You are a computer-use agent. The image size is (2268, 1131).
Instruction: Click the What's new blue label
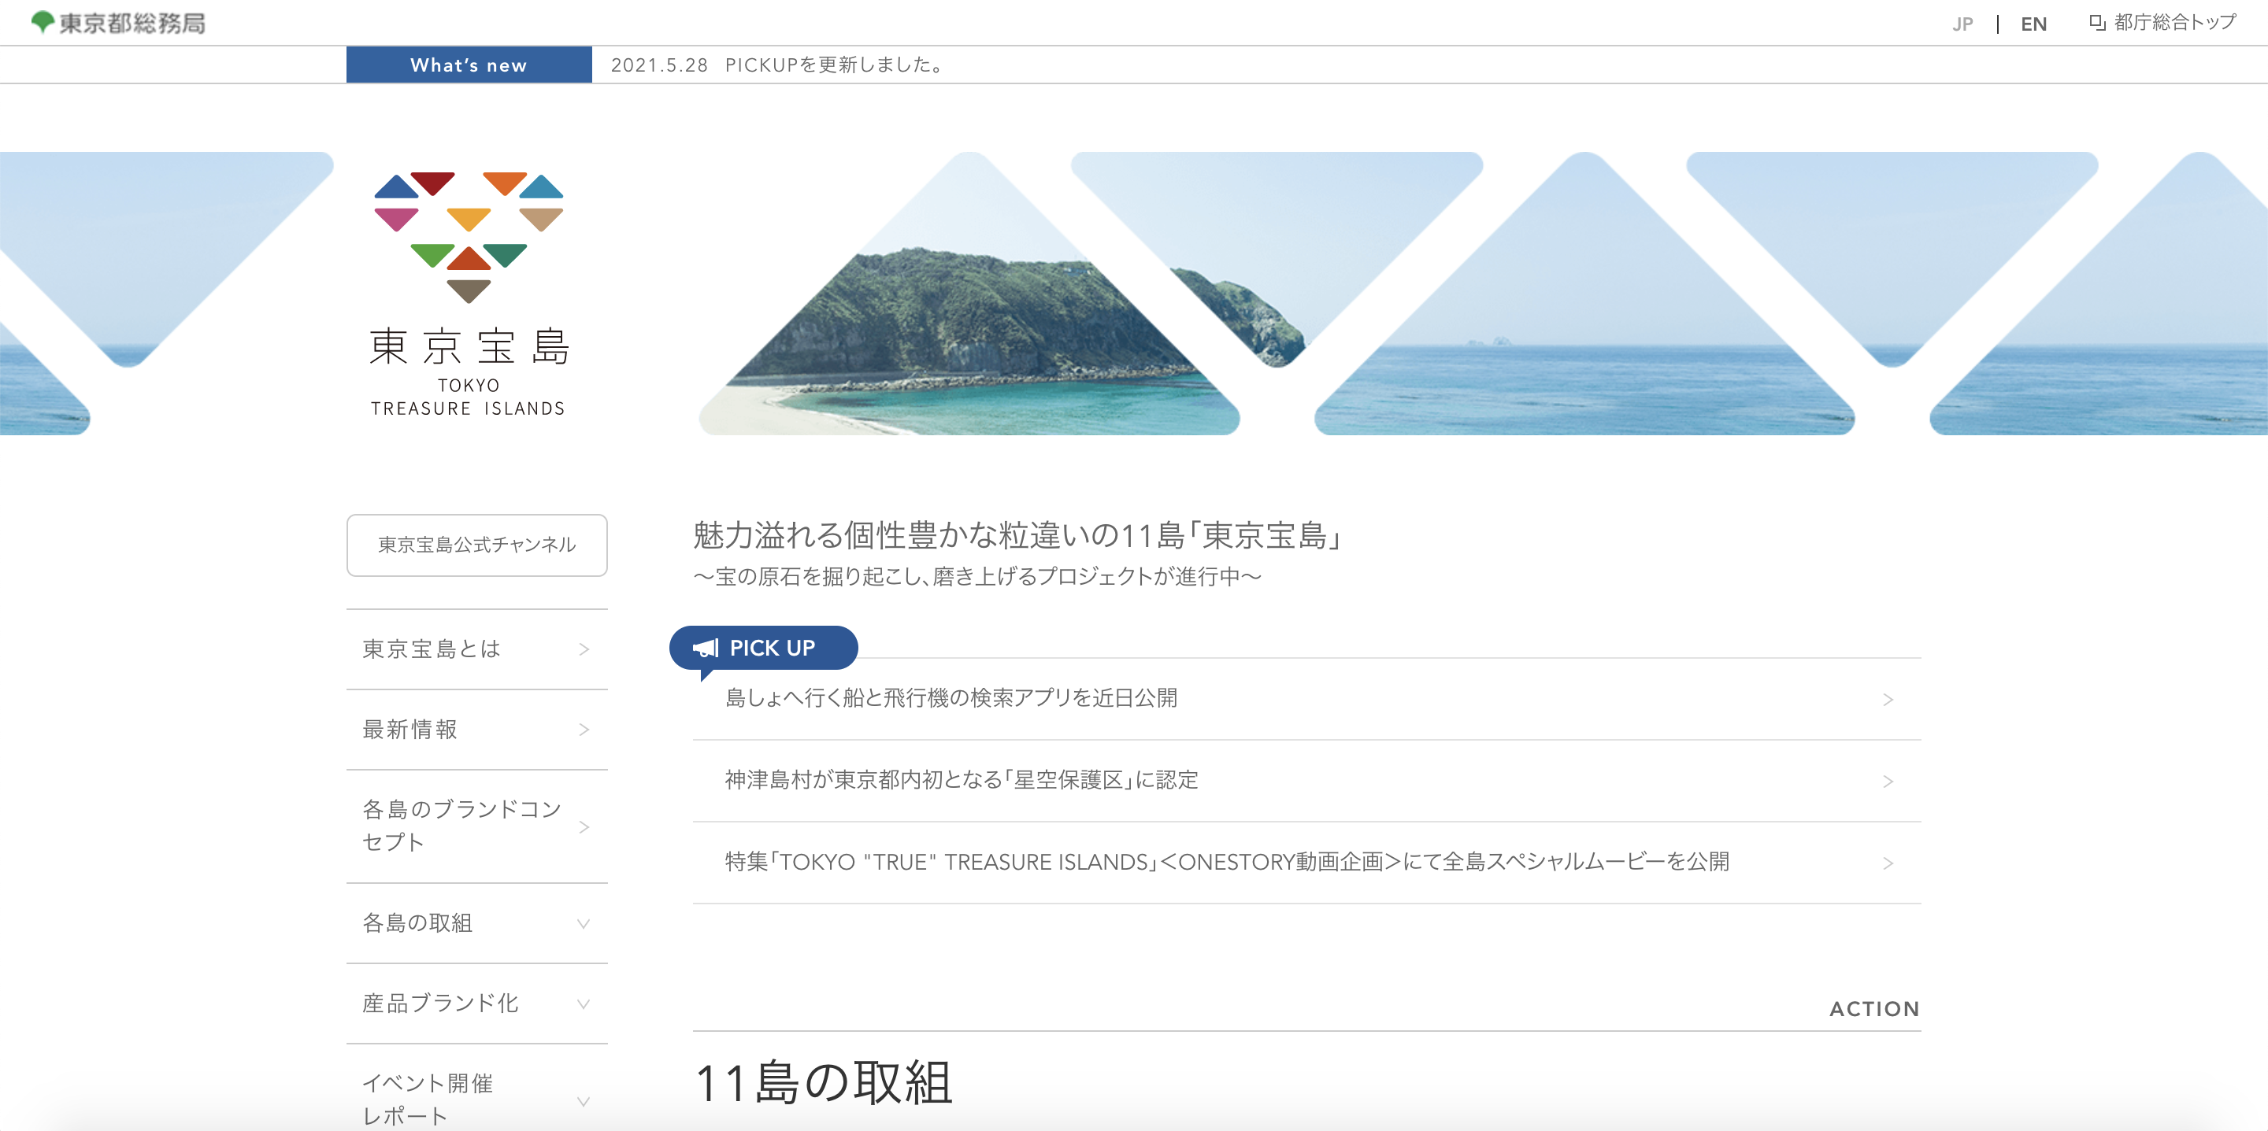(x=469, y=65)
